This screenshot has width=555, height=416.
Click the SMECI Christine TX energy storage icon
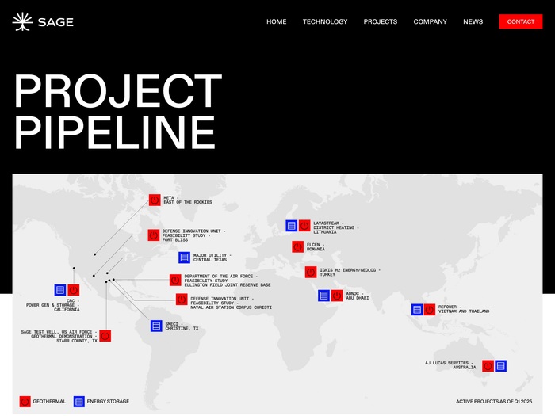tap(156, 326)
